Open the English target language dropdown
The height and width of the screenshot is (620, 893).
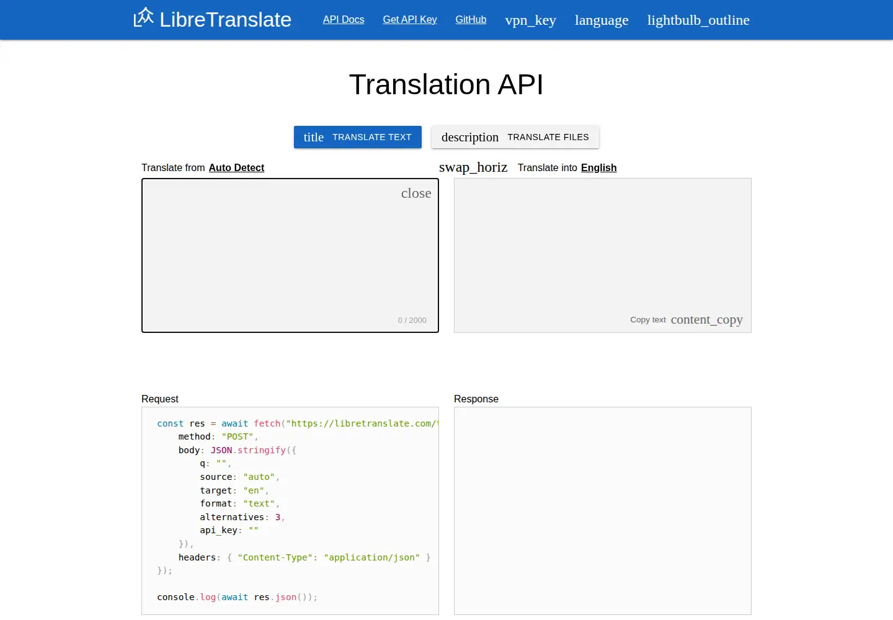[x=598, y=167]
